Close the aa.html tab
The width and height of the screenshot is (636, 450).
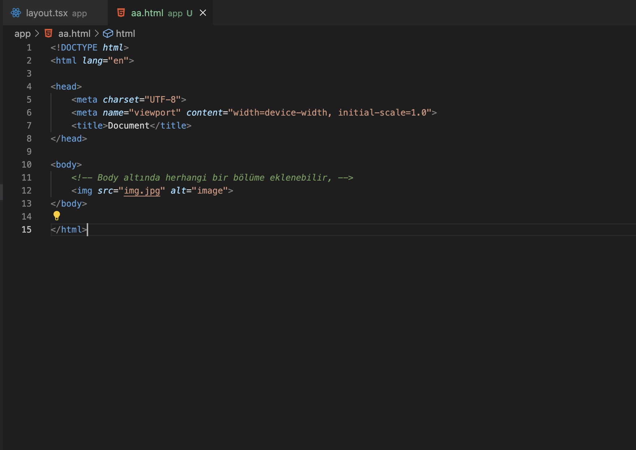[x=203, y=13]
